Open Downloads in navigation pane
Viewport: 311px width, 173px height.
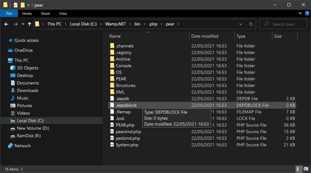(x=28, y=90)
